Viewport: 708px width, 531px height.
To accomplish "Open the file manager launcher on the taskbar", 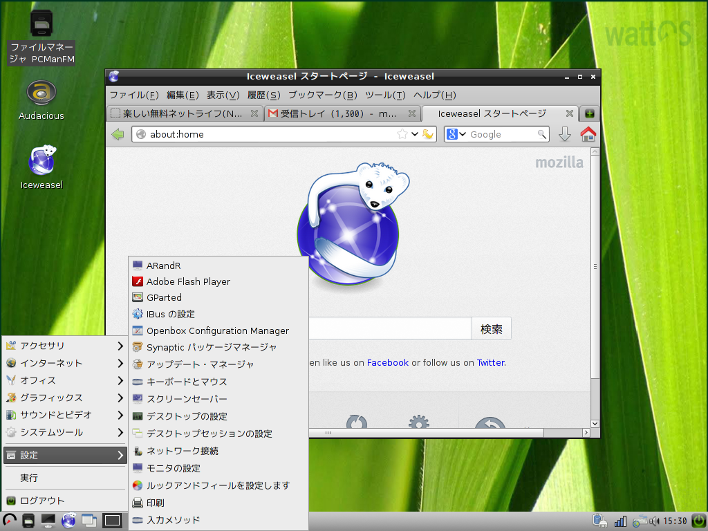I will click(x=28, y=521).
